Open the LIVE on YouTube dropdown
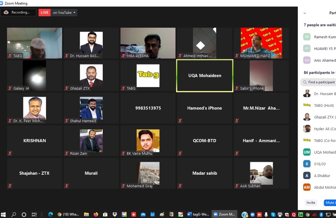 (64, 13)
